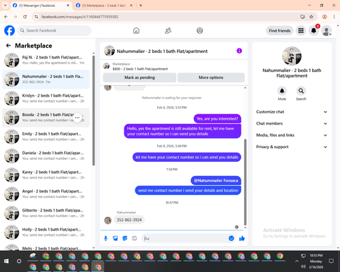Open the emoji picker in message box
The height and width of the screenshot is (272, 340).
(x=231, y=238)
